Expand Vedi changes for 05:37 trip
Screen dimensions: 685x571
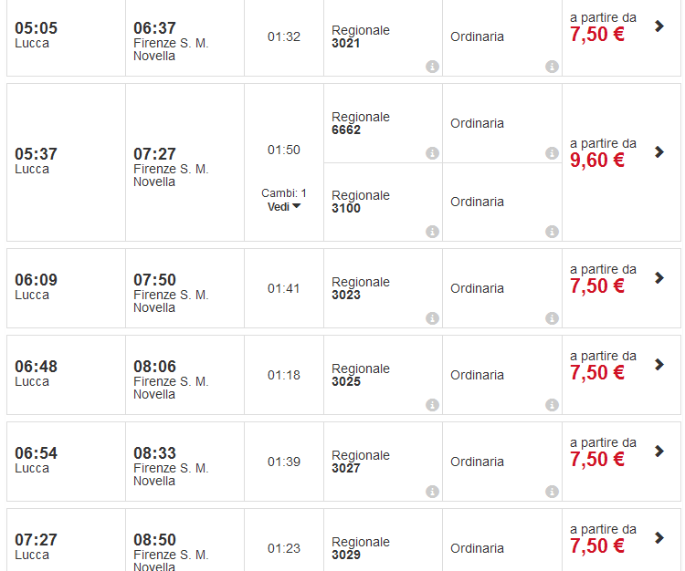284,207
